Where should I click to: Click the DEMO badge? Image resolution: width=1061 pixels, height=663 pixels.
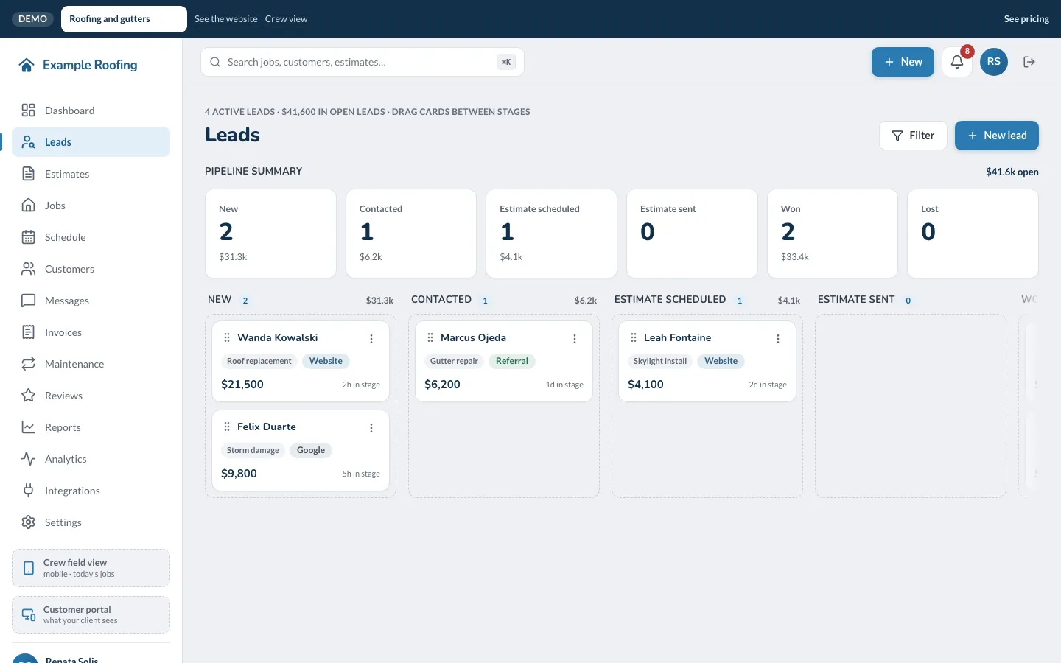tap(32, 19)
